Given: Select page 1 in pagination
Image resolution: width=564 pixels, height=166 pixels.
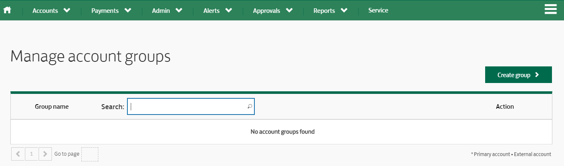Looking at the screenshot, I should pos(32,154).
